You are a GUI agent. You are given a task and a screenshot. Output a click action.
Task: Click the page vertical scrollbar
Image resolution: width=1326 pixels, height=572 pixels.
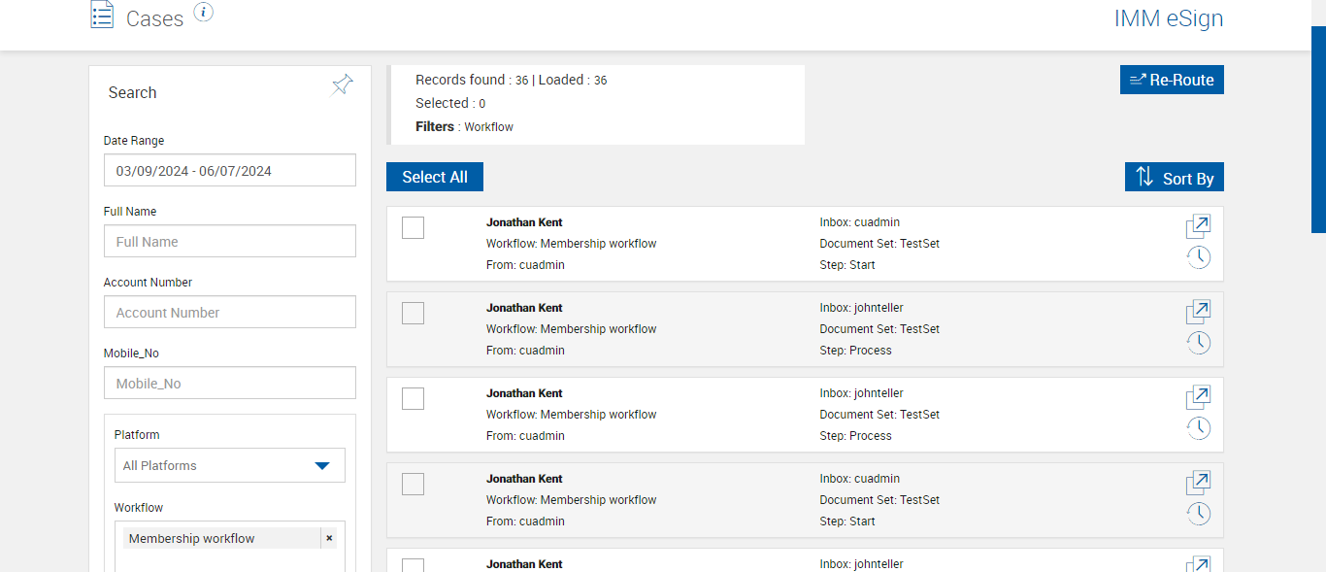pos(1318,130)
